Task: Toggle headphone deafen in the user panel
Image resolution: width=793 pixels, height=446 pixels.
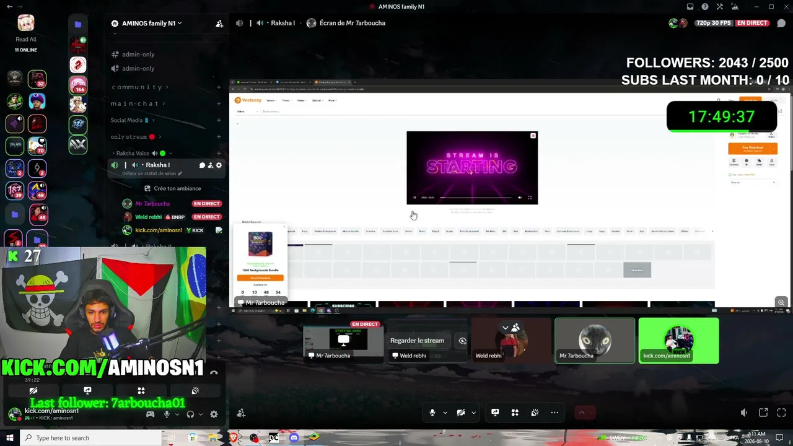Action: pyautogui.click(x=191, y=414)
